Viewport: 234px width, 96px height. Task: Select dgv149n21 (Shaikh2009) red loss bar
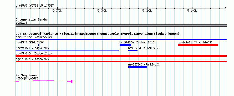pyautogui.click(x=198, y=45)
